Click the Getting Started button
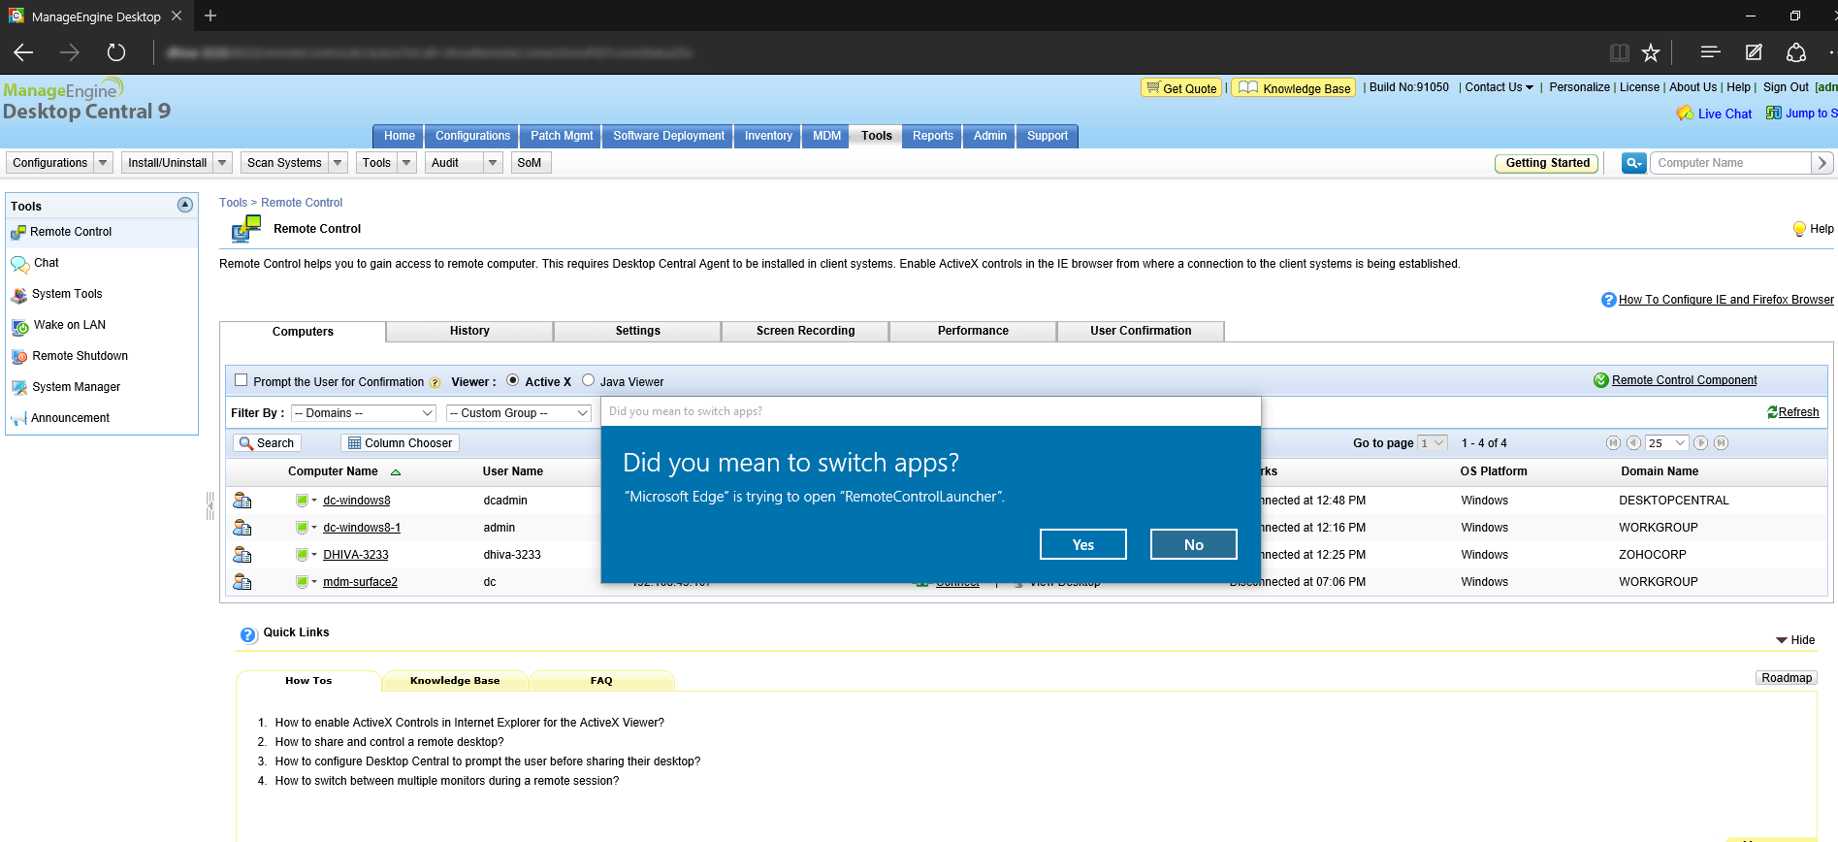The image size is (1838, 842). (1547, 163)
